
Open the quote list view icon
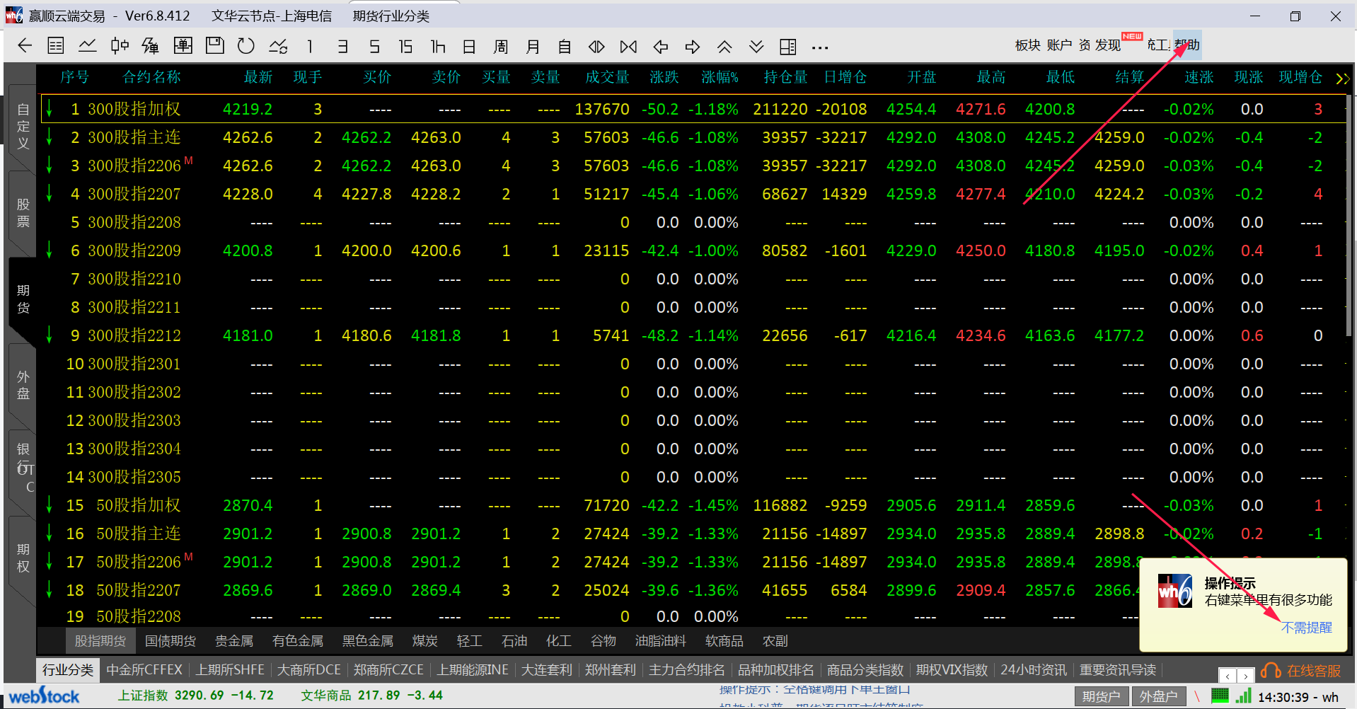click(x=56, y=46)
